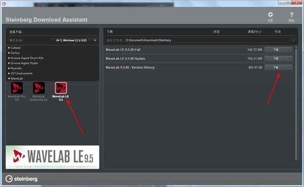Download WaveLab LE 9.5.20 Full
Screen dimensions: 304x187
tap(276, 50)
